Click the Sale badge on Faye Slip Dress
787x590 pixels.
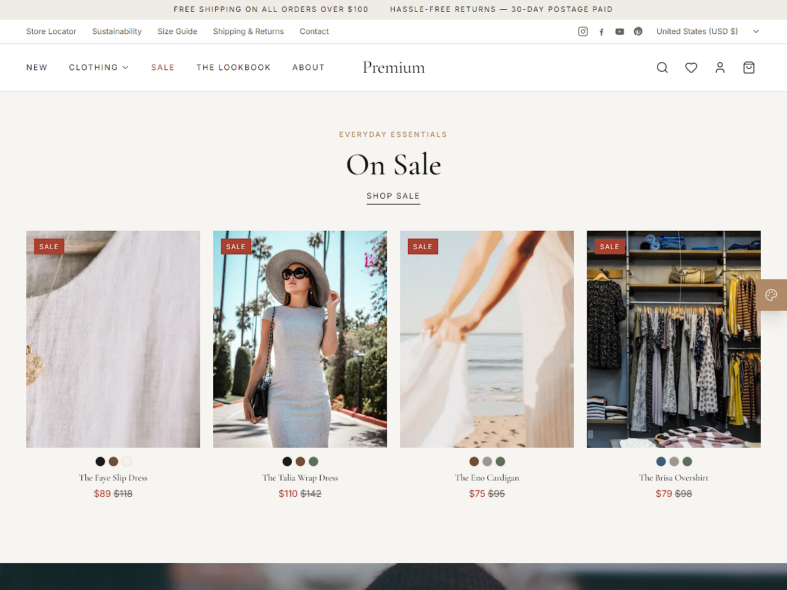click(x=49, y=246)
